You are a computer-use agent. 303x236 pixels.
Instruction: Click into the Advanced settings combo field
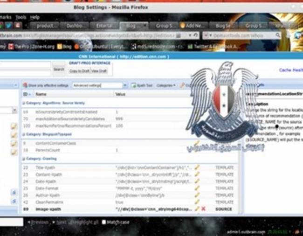[x=97, y=85]
